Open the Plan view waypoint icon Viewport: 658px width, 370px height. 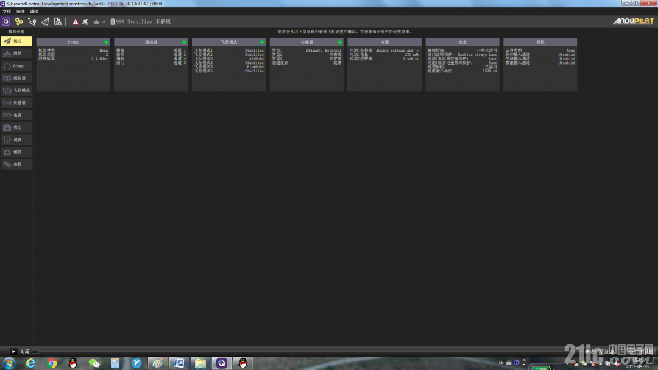click(32, 21)
